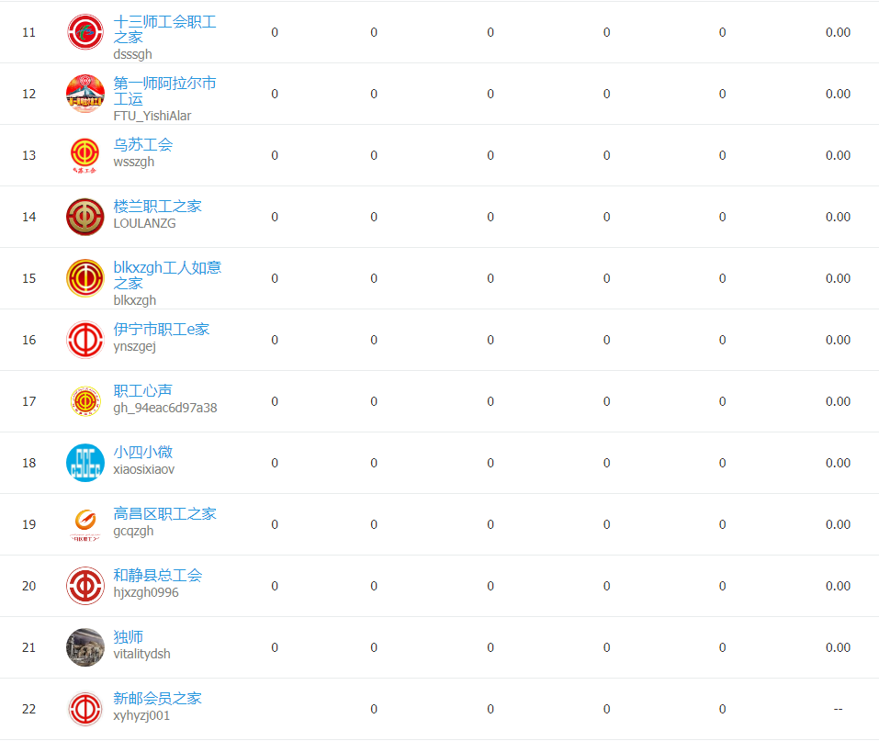Open the 独师 account link
Viewport: 879px width, 741px height.
(x=129, y=636)
